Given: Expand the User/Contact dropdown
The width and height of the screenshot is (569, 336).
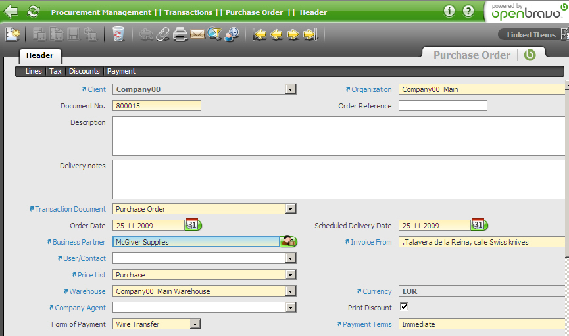Looking at the screenshot, I should (x=290, y=258).
